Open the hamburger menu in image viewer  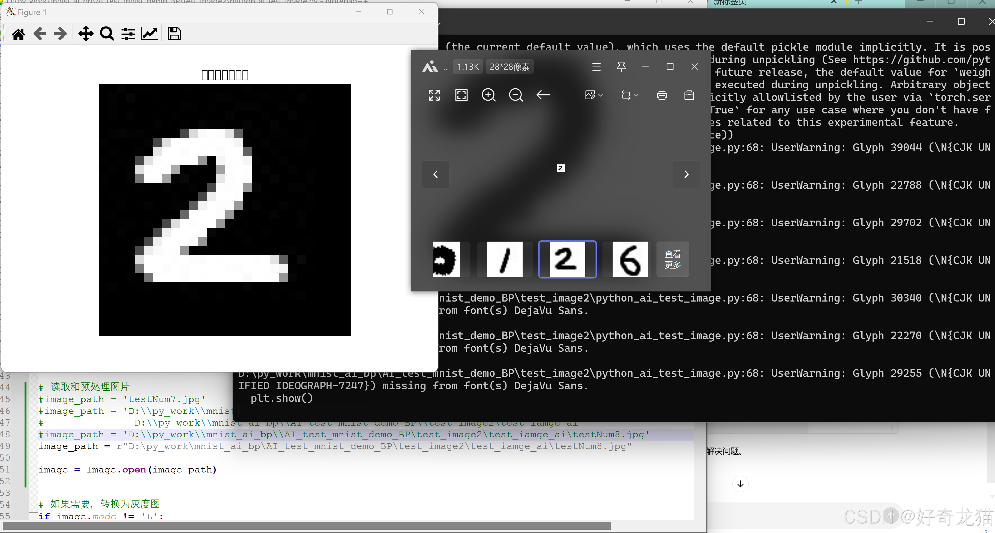597,67
